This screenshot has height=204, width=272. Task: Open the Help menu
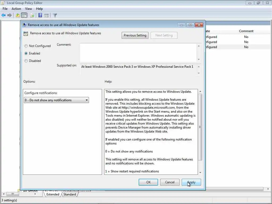pos(39,9)
